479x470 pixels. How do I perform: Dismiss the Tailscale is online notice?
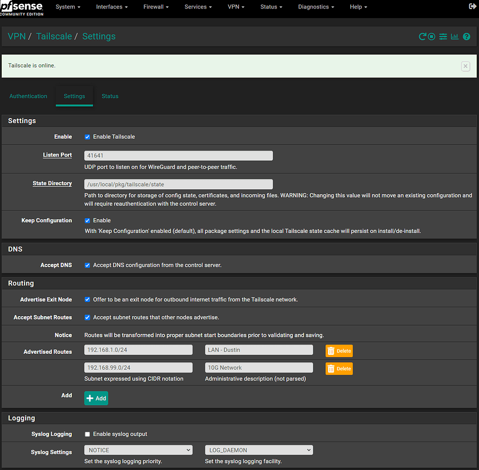(x=465, y=66)
